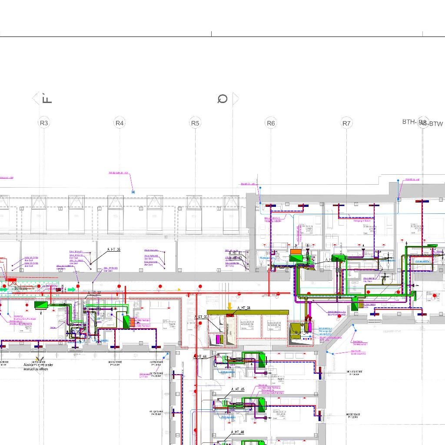Click the R3 grid axis bubble
This screenshot has height=445, width=445.
[44, 123]
